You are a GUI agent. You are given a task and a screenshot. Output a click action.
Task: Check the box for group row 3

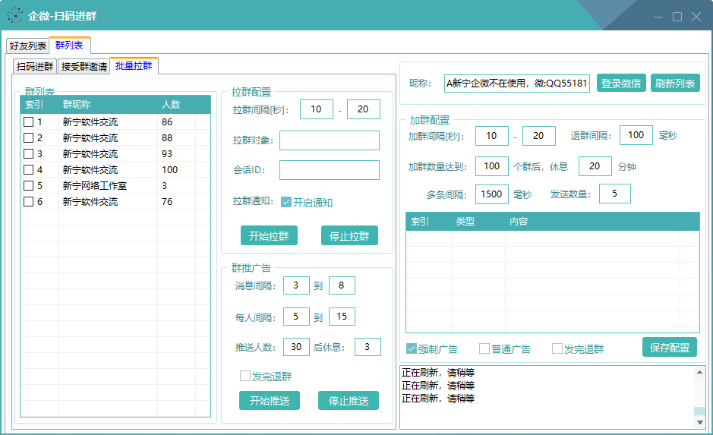point(28,153)
